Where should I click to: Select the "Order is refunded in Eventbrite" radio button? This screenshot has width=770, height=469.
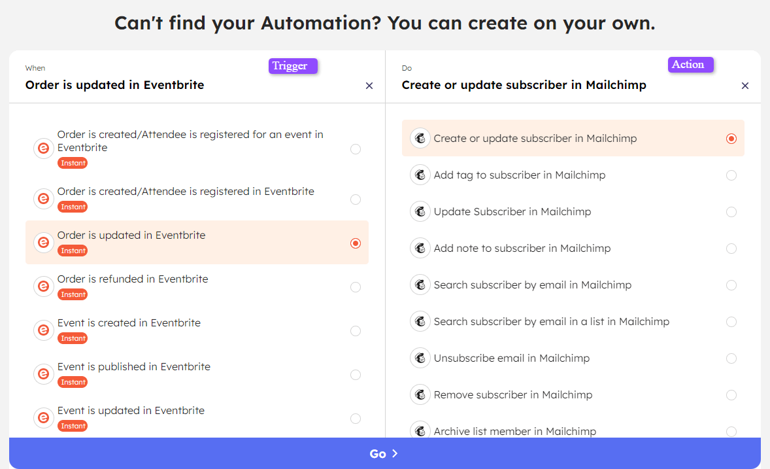point(356,287)
